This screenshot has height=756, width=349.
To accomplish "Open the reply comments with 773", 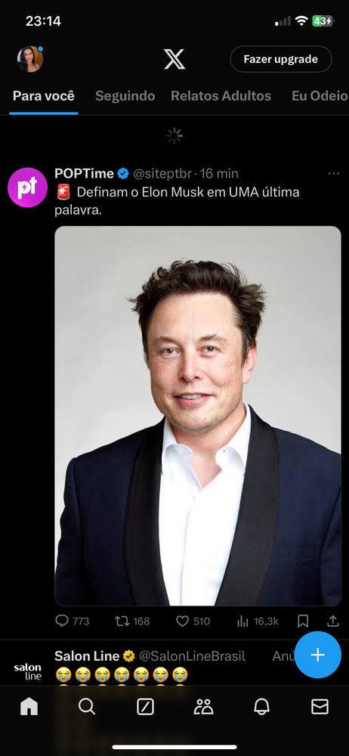I will tap(73, 621).
